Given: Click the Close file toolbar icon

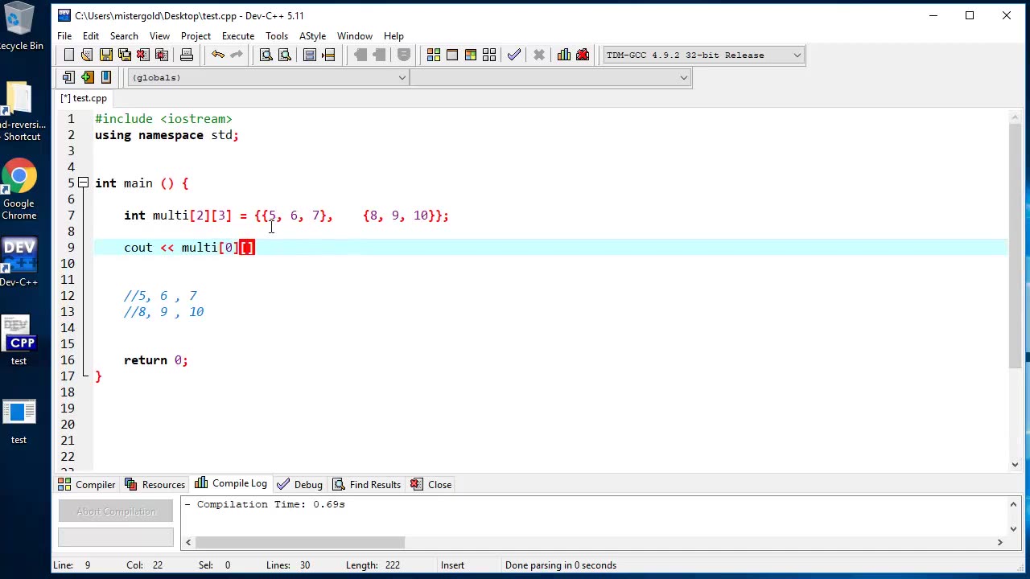Looking at the screenshot, I should [142, 55].
